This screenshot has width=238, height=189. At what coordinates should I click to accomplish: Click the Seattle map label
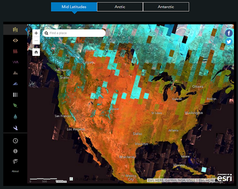(64, 78)
